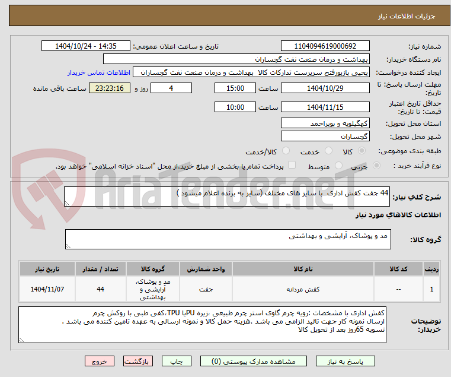
Task: Click the توضیحات خریدار notes textarea
Action: click(202, 325)
